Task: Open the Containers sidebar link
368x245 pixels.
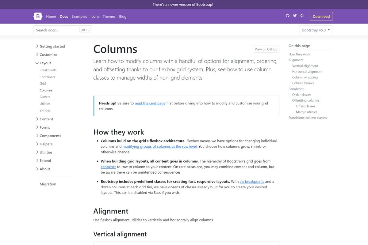Action: click(47, 77)
